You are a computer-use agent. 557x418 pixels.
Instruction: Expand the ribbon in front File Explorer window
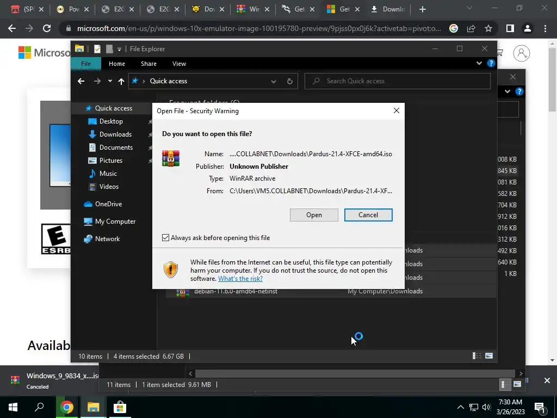tap(479, 63)
